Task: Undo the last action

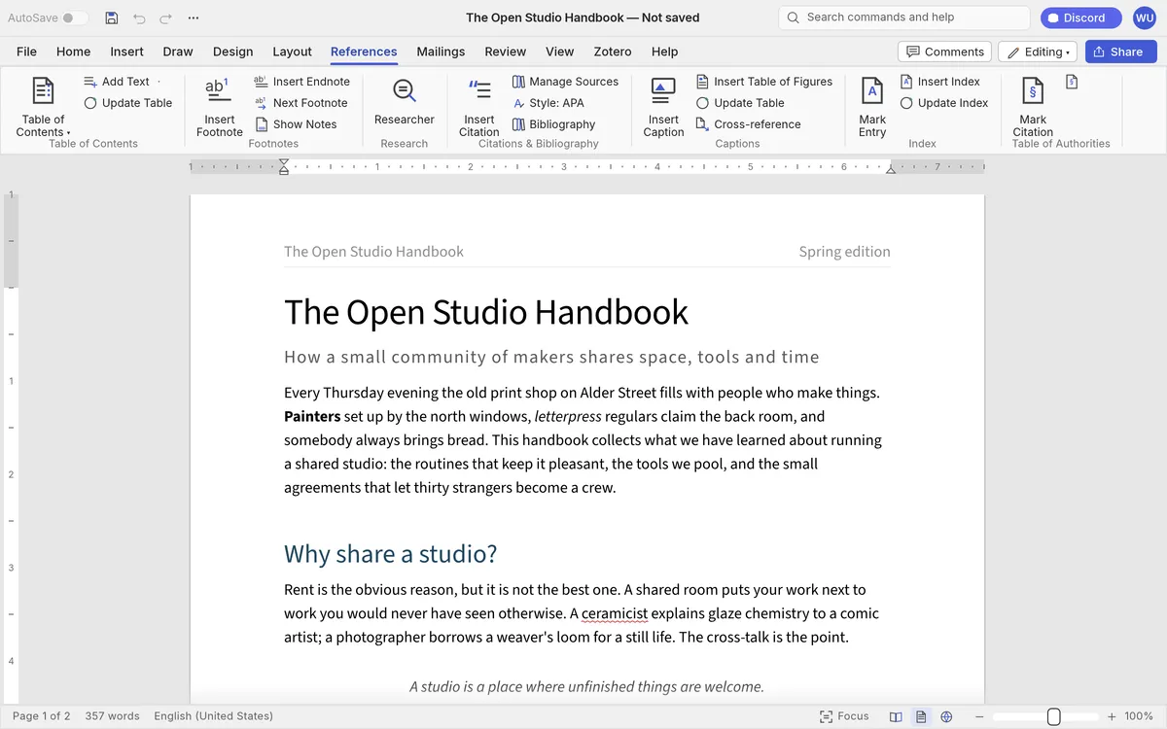Action: [x=139, y=17]
